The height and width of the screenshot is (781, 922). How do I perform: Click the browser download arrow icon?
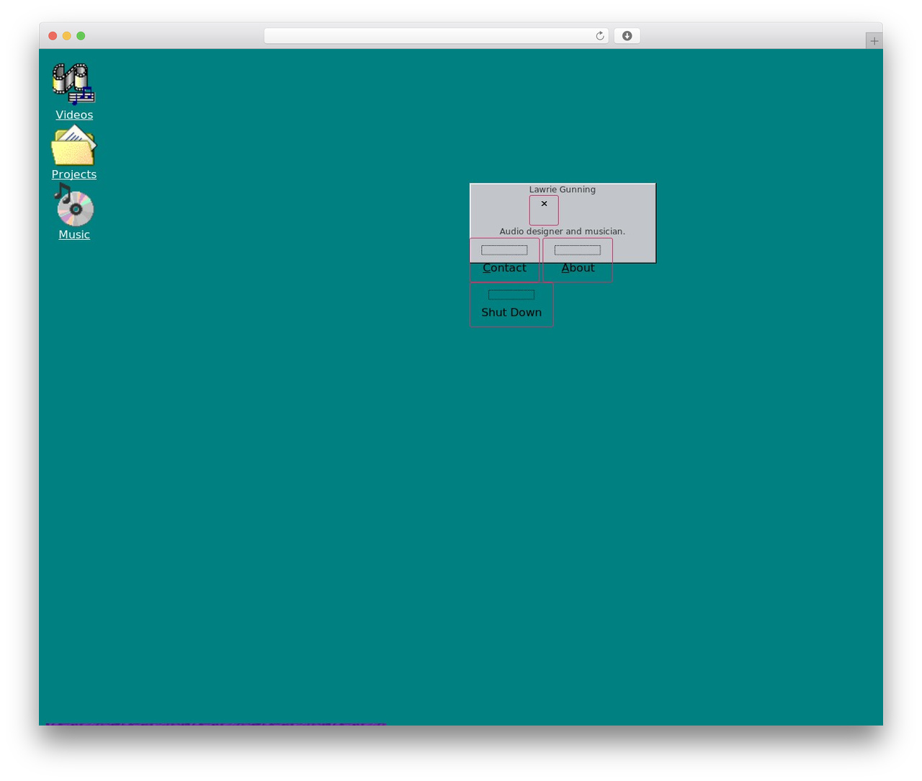[627, 36]
